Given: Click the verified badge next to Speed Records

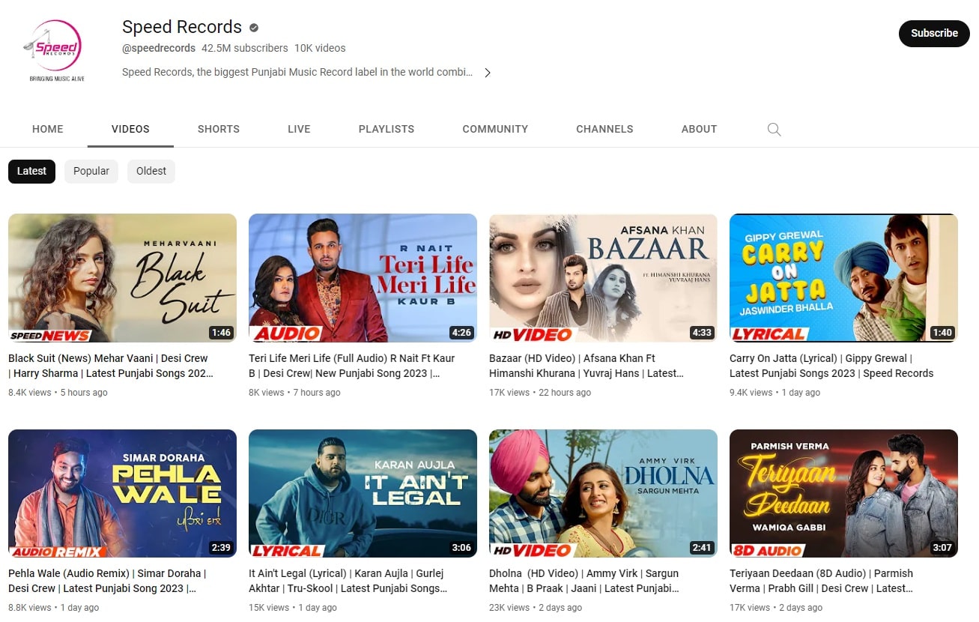Looking at the screenshot, I should tap(254, 28).
